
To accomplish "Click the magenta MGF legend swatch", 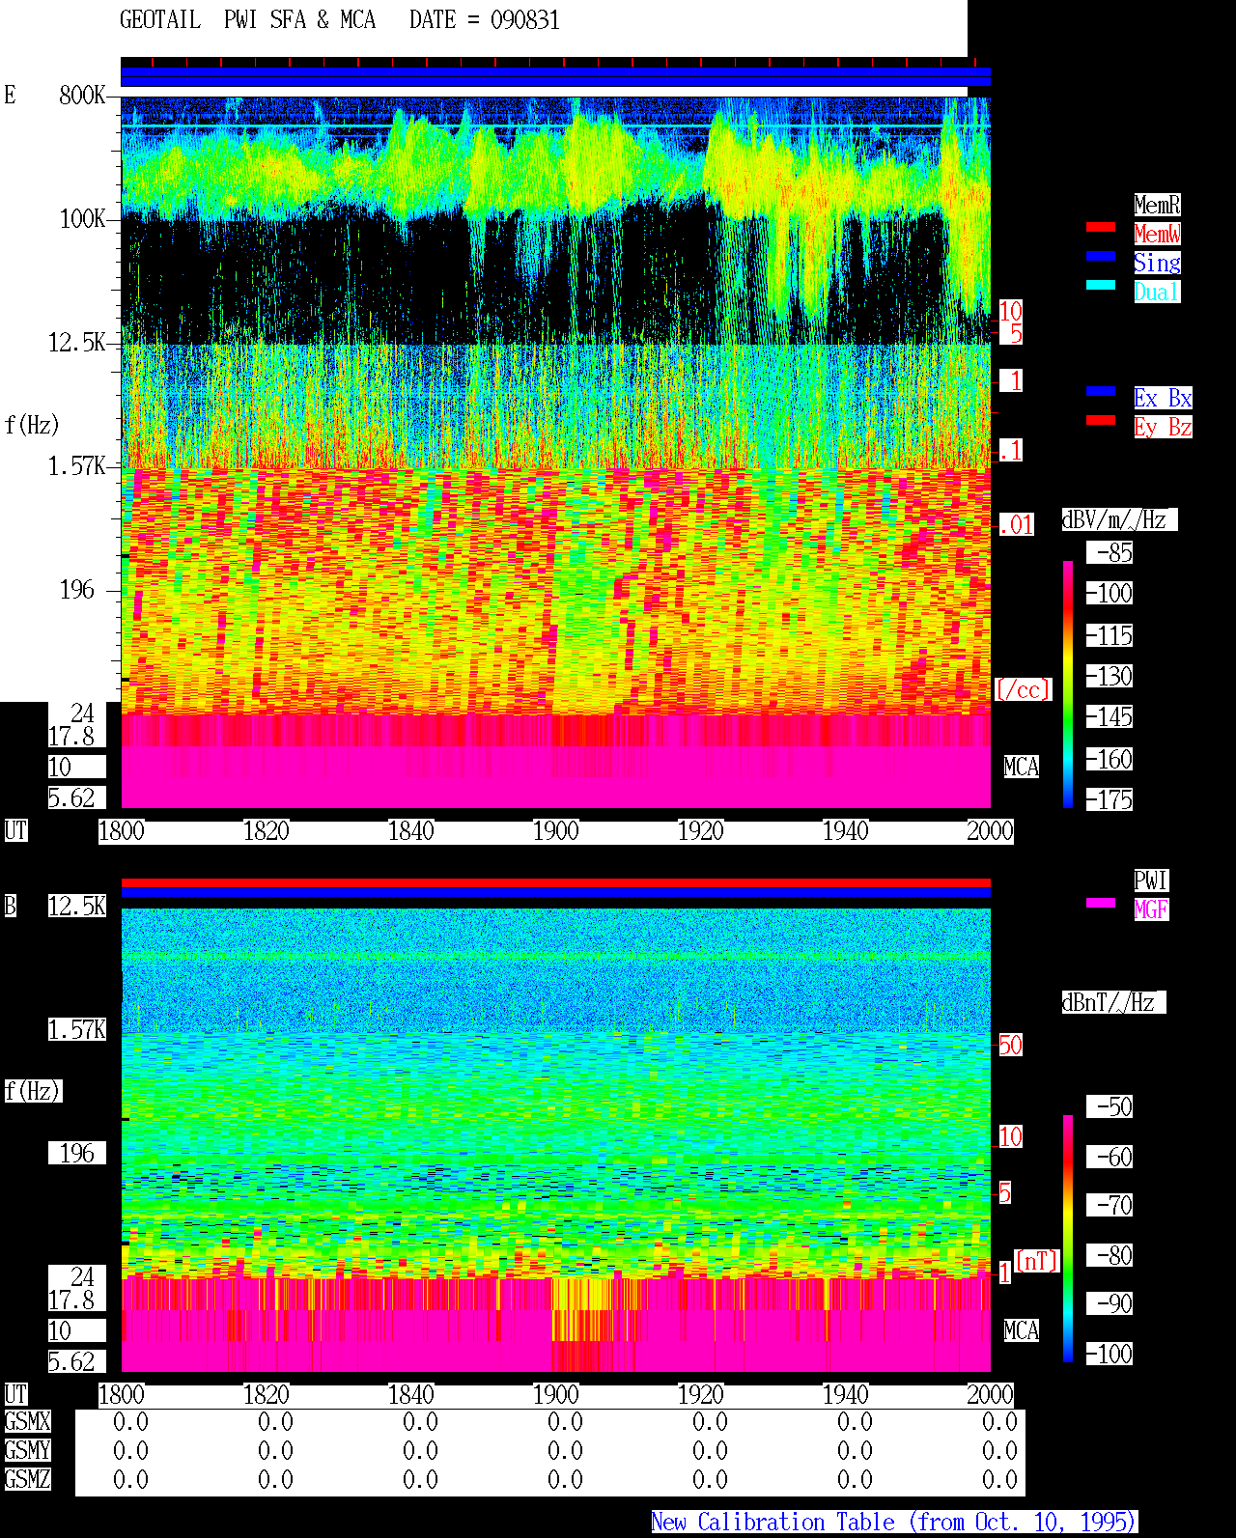I will tap(1101, 903).
